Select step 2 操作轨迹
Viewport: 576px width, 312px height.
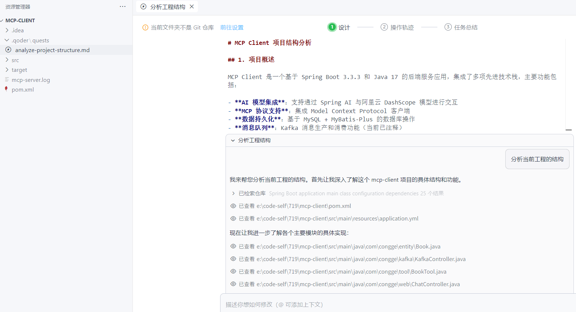397,27
